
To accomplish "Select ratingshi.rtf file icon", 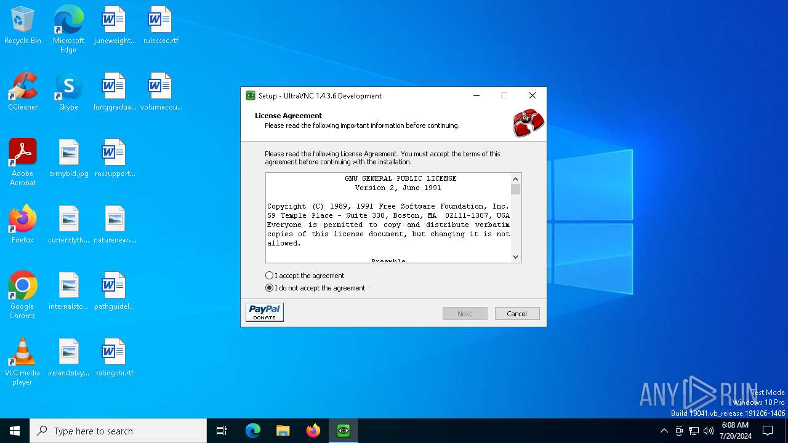I will tap(115, 357).
